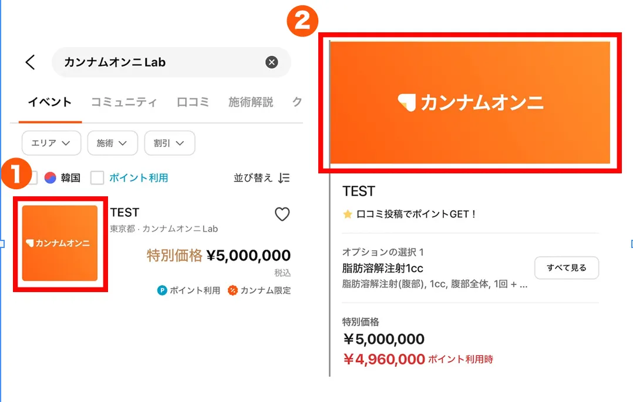The height and width of the screenshot is (402, 633).
Task: Toggle the 韓国 checkbox
Action: [x=32, y=177]
